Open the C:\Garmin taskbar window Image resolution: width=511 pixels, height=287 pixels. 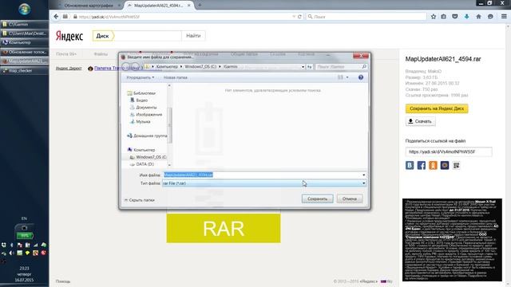click(x=25, y=25)
